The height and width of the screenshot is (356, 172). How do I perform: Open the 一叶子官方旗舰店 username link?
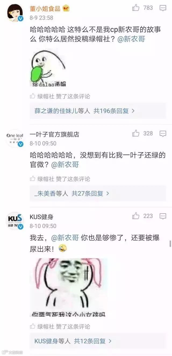pos(55,134)
